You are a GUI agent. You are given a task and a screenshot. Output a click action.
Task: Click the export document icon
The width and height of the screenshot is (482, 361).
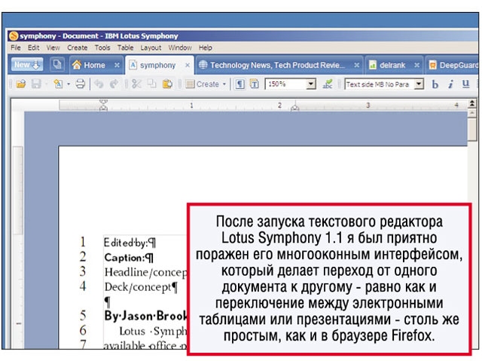click(58, 84)
